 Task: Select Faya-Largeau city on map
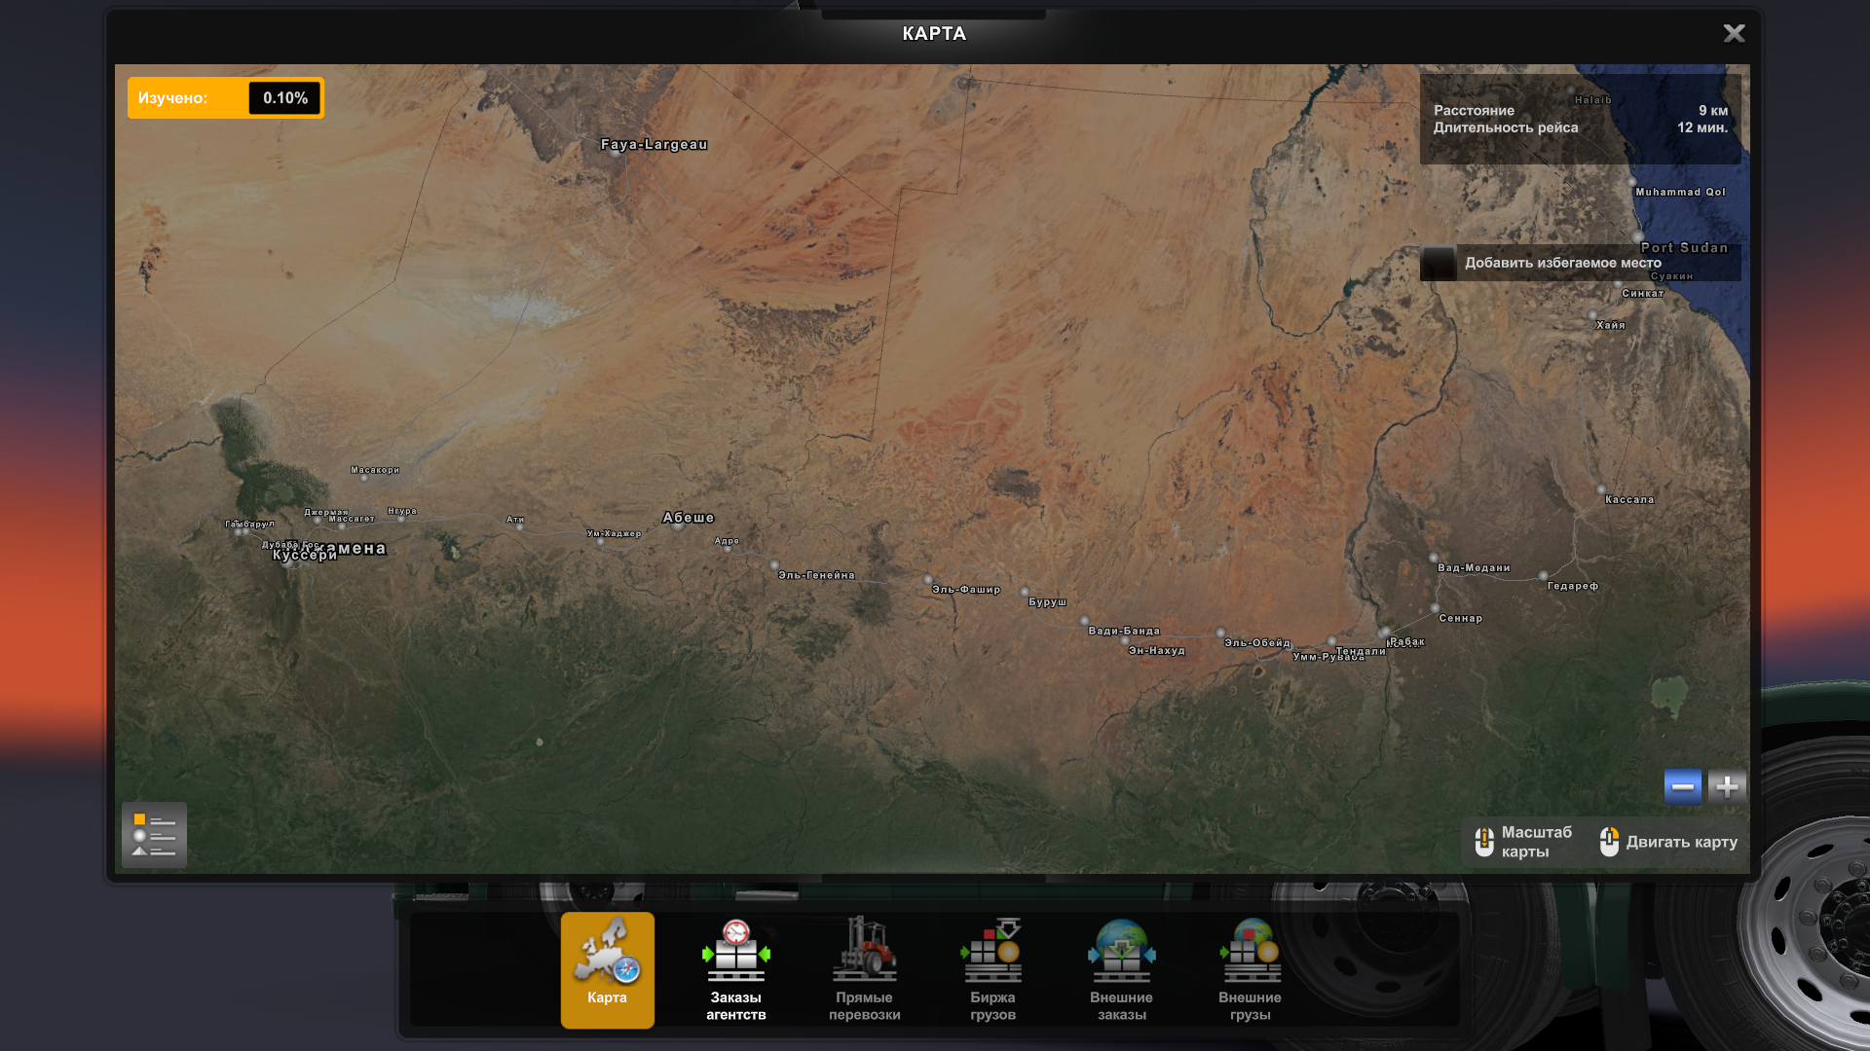(x=654, y=144)
